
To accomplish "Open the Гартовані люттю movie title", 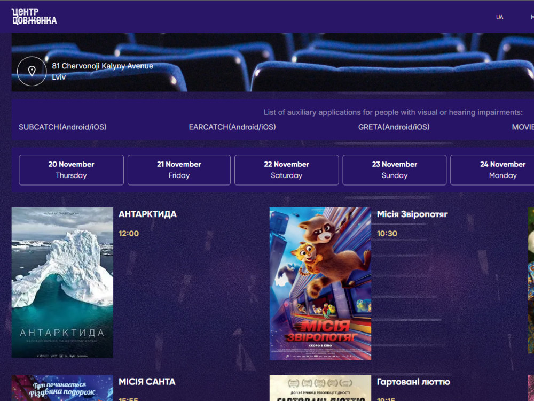I will point(413,382).
